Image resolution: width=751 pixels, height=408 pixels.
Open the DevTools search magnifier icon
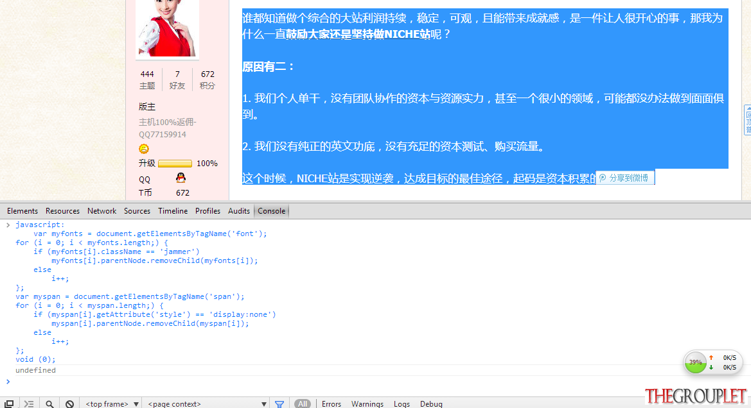click(x=49, y=404)
